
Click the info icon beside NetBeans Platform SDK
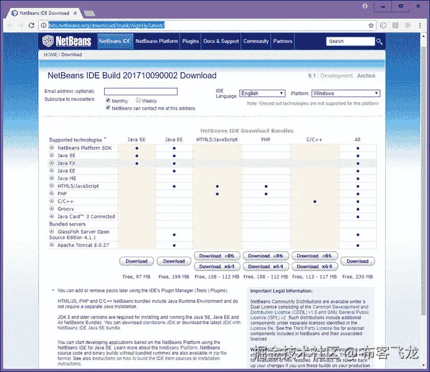coord(52,148)
